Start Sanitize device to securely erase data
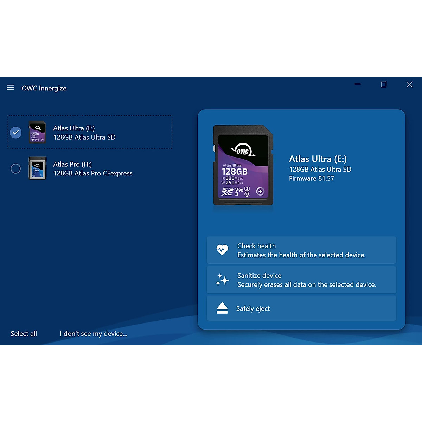Image resolution: width=422 pixels, height=422 pixels. coord(306,280)
